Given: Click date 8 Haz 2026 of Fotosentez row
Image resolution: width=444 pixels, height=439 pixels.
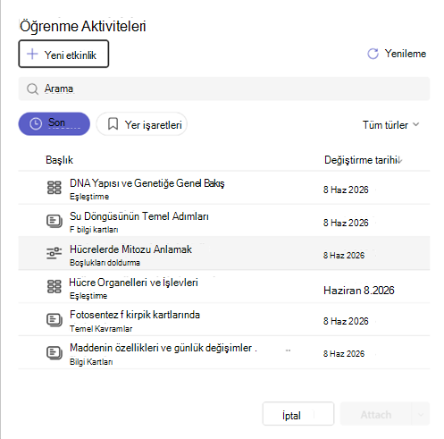Looking at the screenshot, I should coord(346,321).
